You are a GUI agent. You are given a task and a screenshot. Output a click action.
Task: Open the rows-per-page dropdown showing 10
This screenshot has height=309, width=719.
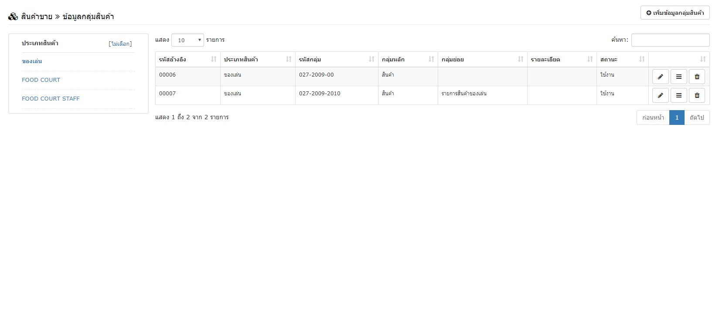tap(187, 40)
